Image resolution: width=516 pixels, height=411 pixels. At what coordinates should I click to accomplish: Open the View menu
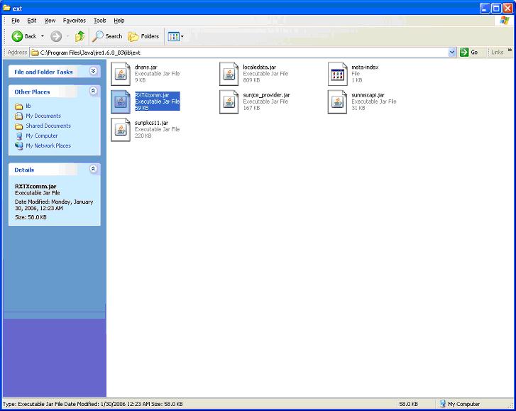(50, 21)
